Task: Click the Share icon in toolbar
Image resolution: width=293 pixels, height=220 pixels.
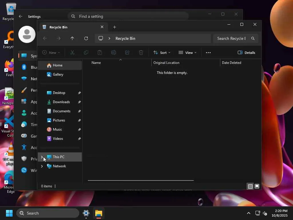Action: click(127, 53)
